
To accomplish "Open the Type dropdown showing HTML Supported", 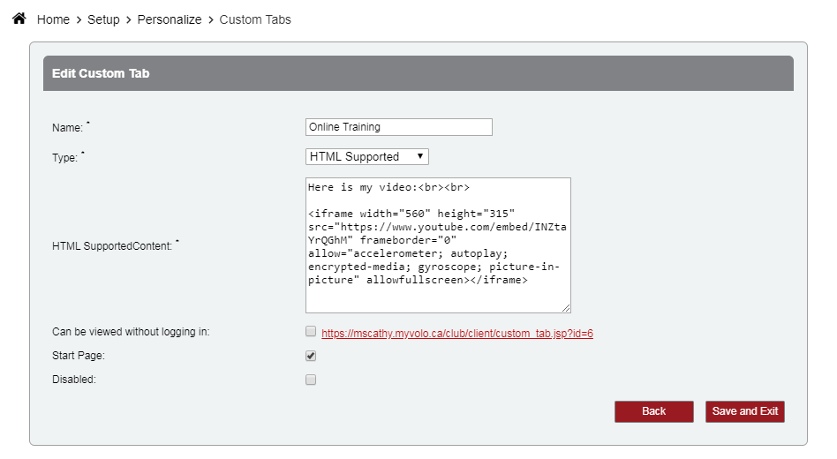I will (x=366, y=156).
